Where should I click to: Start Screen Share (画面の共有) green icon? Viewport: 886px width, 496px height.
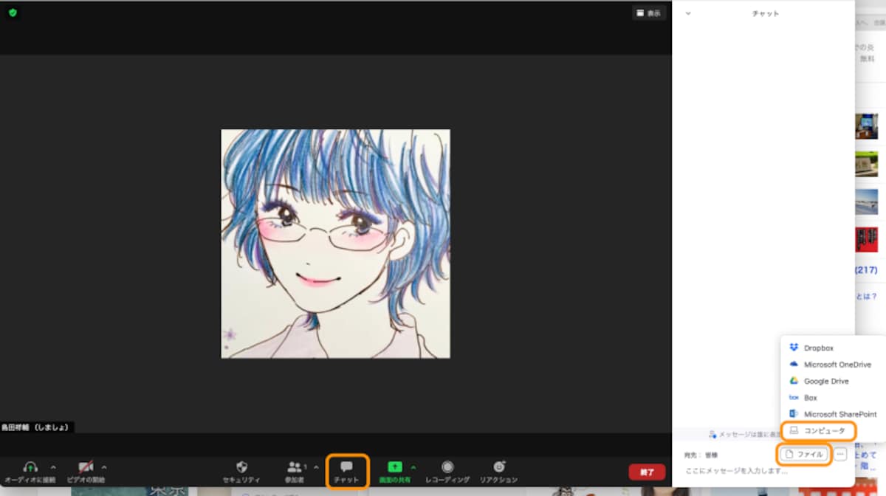click(395, 466)
